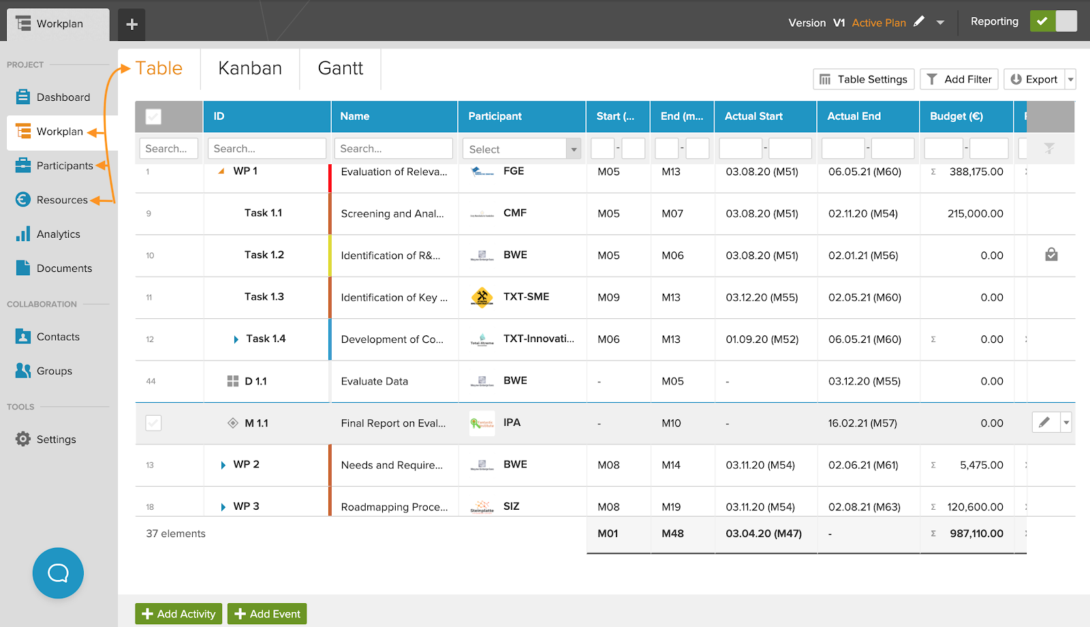Click the TXT-SME participant logo
This screenshot has width=1090, height=627.
coord(482,297)
